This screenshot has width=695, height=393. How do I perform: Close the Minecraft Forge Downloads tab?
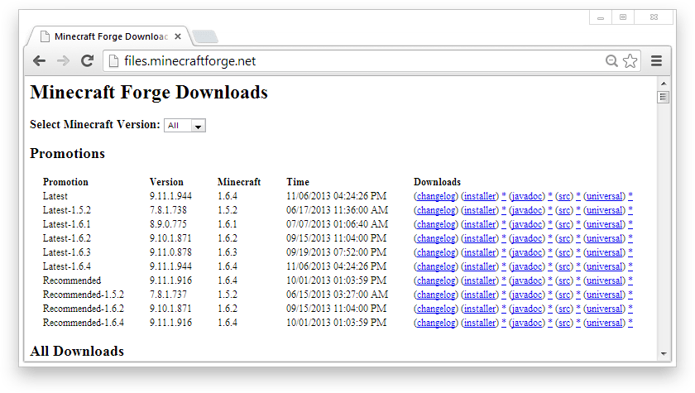pos(178,36)
